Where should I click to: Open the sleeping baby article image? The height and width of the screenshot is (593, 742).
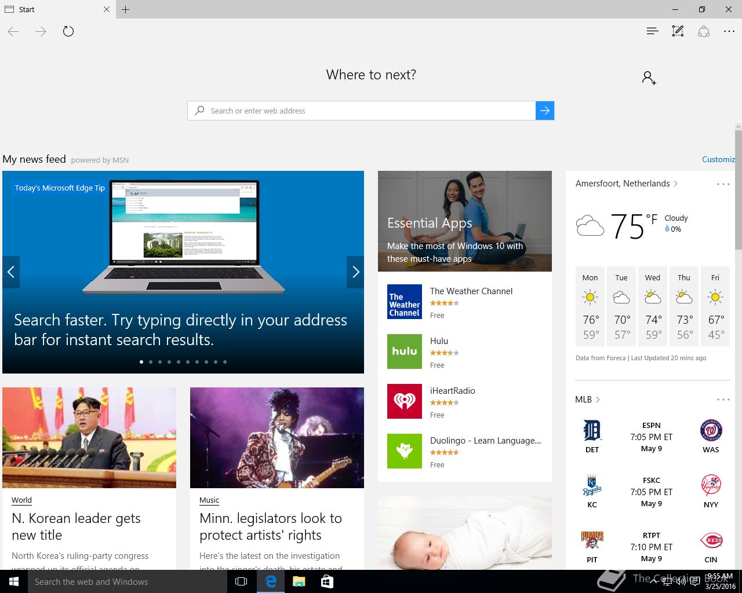[x=465, y=533]
